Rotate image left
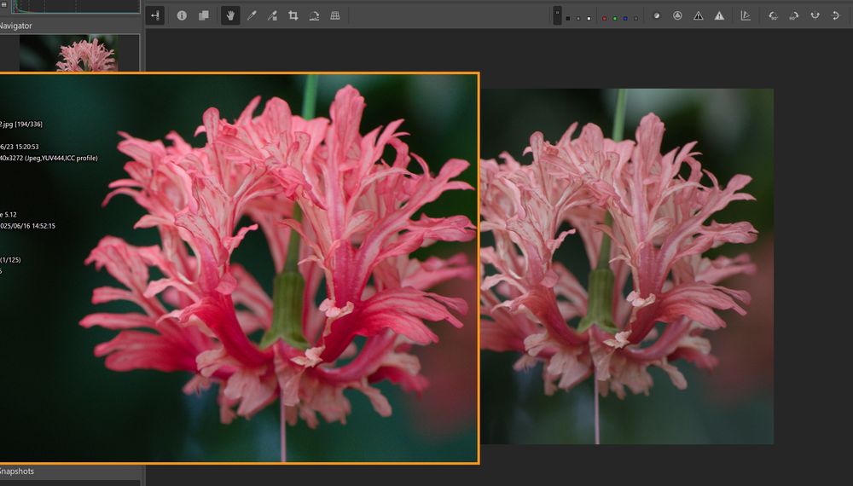 773,15
